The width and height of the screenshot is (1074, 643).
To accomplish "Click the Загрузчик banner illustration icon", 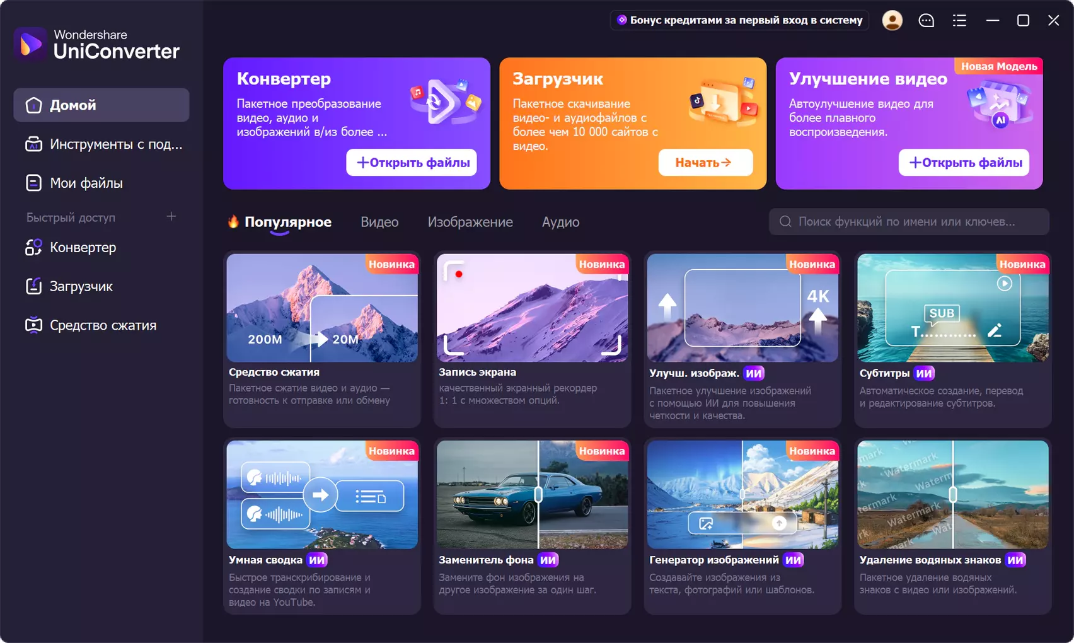I will tap(722, 101).
